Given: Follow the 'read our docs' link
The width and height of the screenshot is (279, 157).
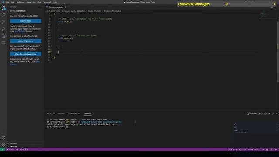Looking at the screenshot, I should pyautogui.click(x=24, y=63).
